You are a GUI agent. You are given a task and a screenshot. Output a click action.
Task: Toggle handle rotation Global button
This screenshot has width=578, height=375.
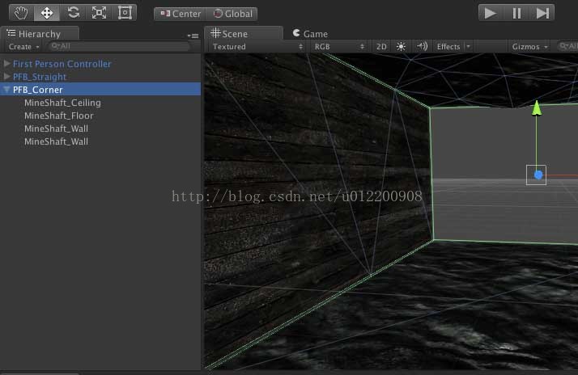tap(232, 14)
